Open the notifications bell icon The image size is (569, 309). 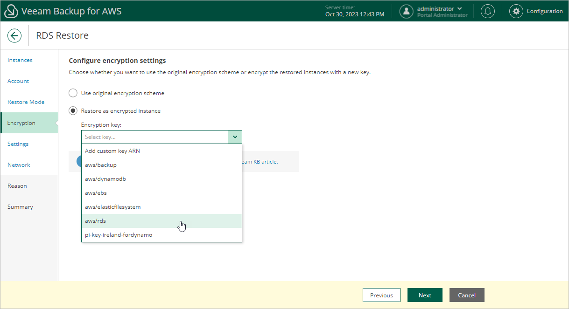(x=488, y=11)
